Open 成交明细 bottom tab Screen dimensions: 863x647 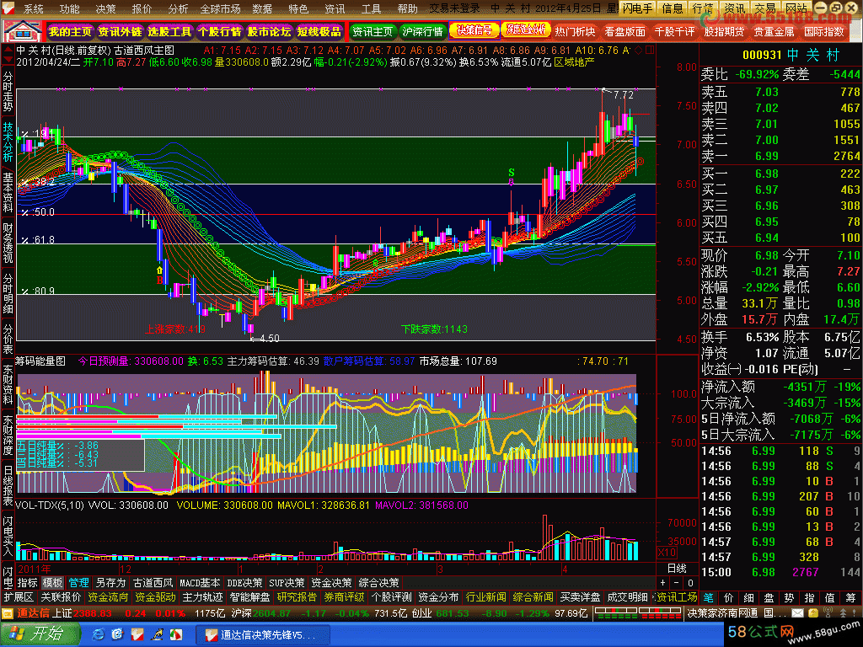pos(627,597)
